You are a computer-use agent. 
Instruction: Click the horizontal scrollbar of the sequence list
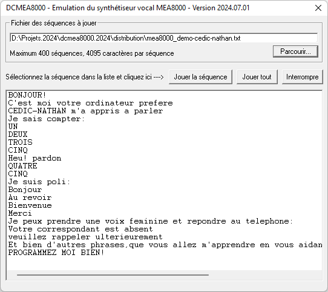coord(113,275)
